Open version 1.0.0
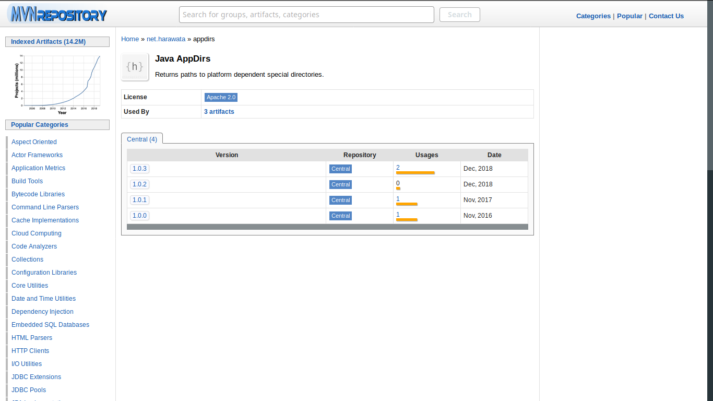This screenshot has width=713, height=401. click(x=139, y=216)
